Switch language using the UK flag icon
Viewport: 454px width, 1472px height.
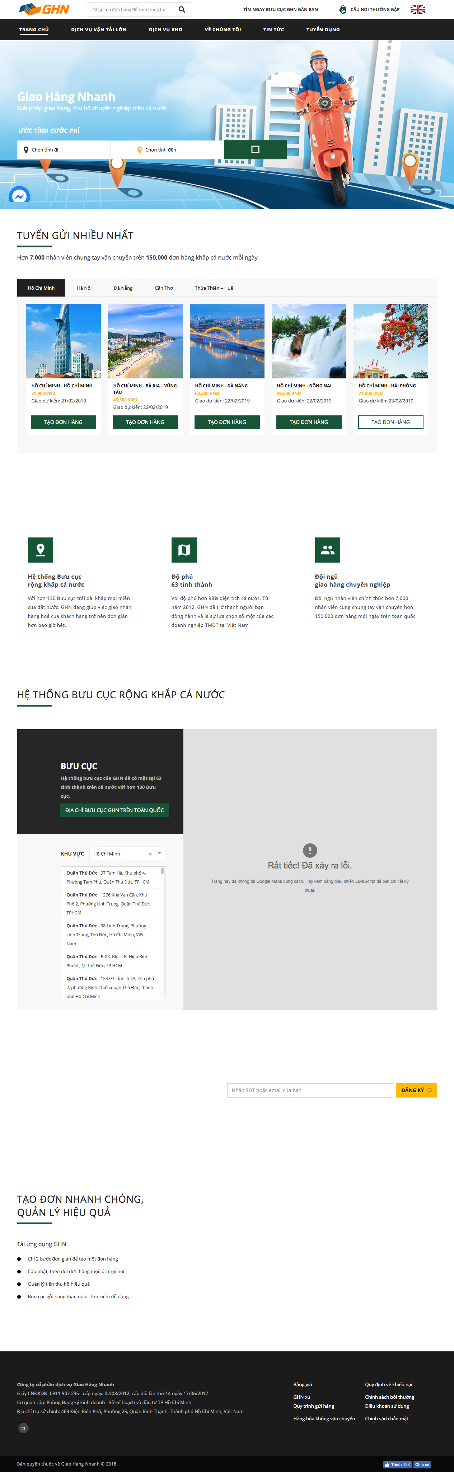pyautogui.click(x=417, y=9)
